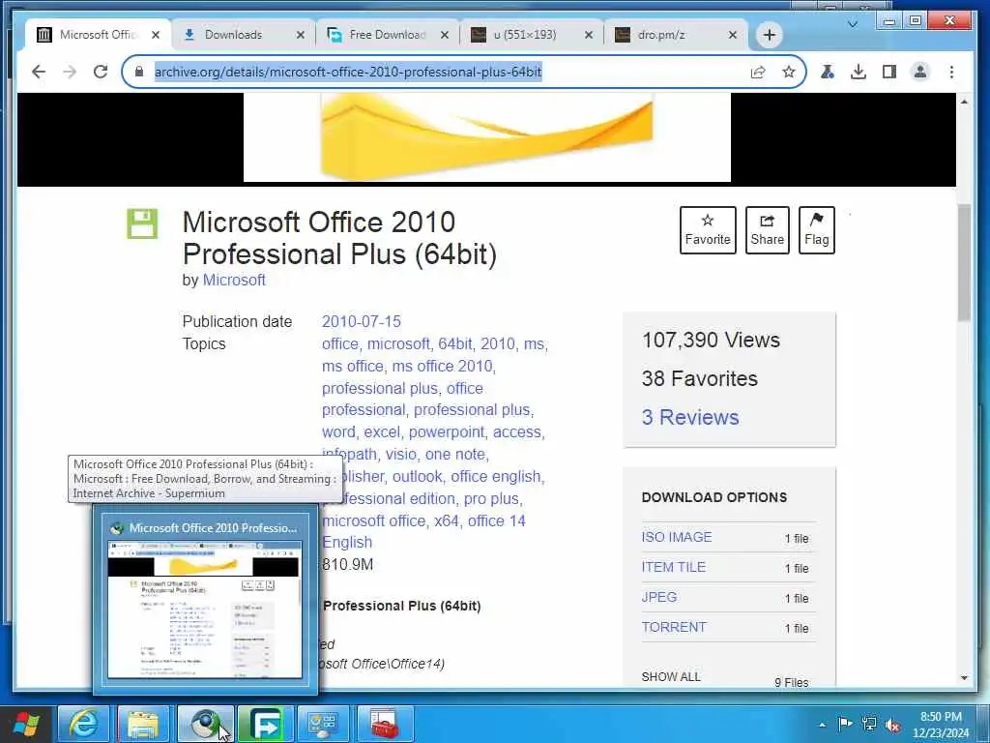
Task: Click the Supermium browser taskbar icon
Action: coord(205,724)
